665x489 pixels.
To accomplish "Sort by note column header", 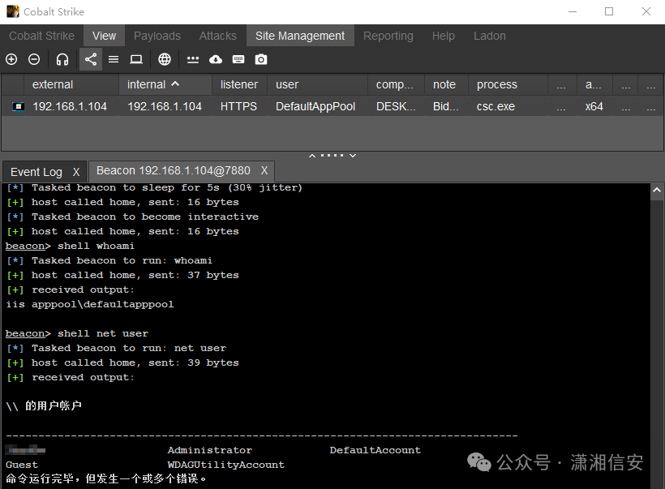I will tap(447, 85).
